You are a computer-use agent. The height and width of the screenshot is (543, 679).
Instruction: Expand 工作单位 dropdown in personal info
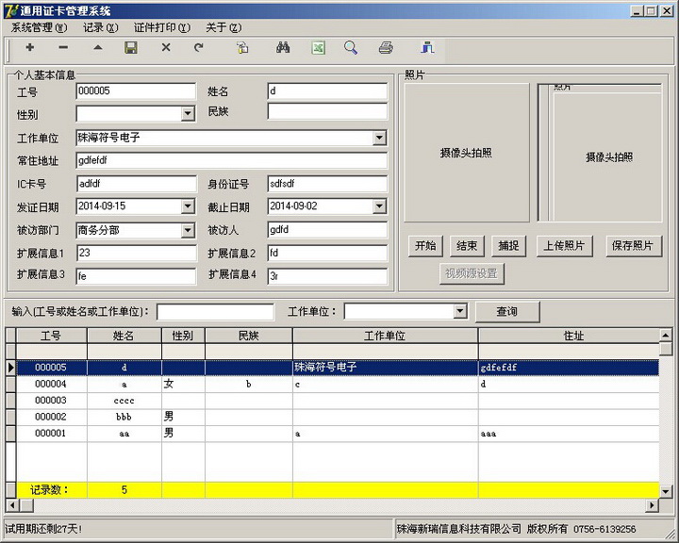379,139
